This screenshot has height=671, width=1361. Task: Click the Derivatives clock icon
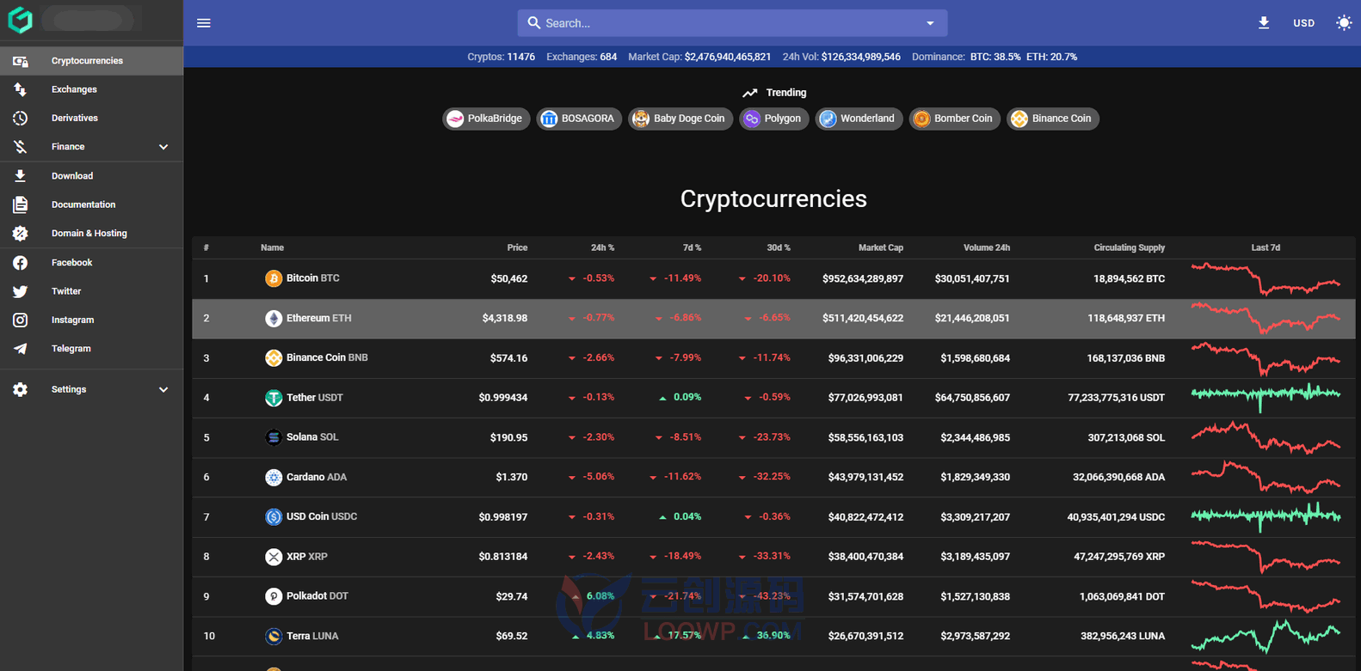pos(20,118)
